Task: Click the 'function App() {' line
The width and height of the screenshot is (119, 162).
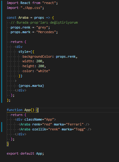Action: tap(22, 110)
